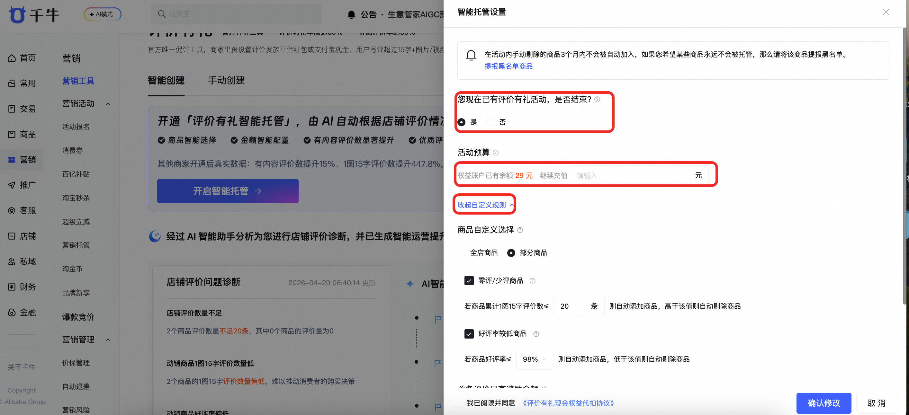Toggle AI模式 switch

pyautogui.click(x=103, y=14)
